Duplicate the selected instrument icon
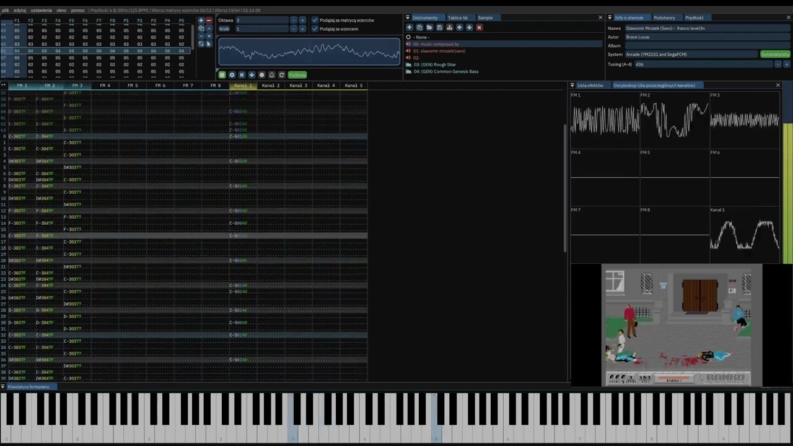 click(x=419, y=27)
